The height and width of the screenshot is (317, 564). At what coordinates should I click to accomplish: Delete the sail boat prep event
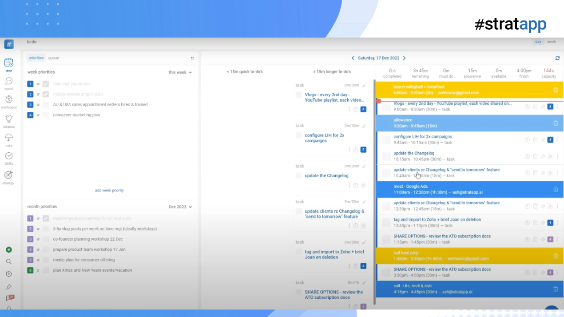click(x=555, y=256)
